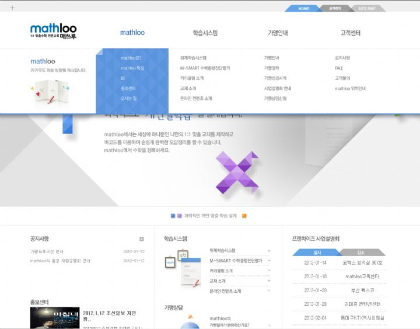Open the 학습시스템 main menu item

click(205, 33)
